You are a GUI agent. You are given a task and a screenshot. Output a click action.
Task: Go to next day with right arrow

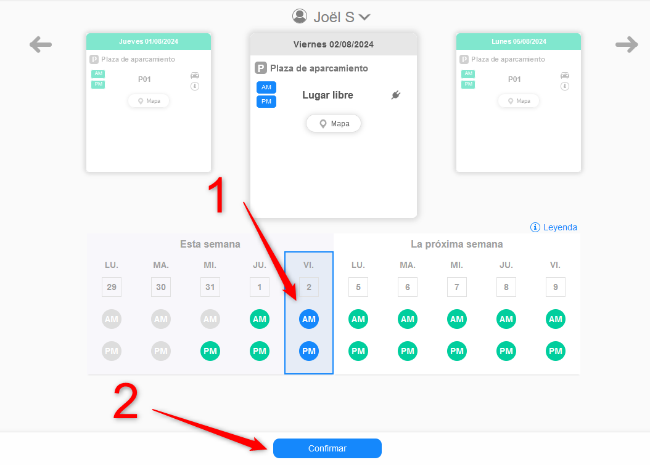tap(627, 44)
